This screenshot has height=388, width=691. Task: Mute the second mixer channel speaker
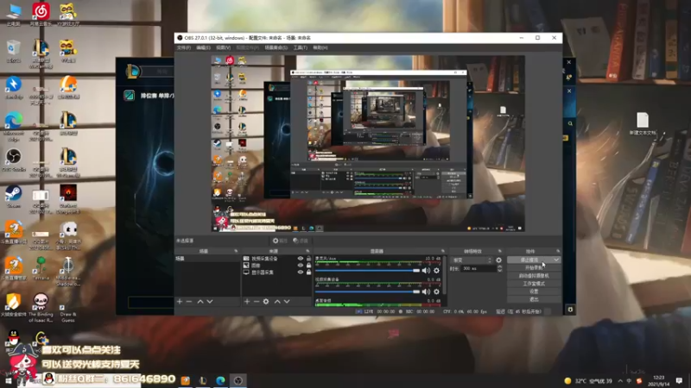426,291
